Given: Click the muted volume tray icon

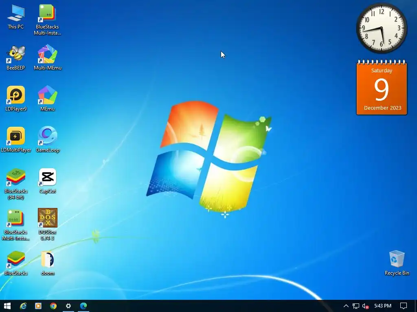Looking at the screenshot, I should 365,306.
